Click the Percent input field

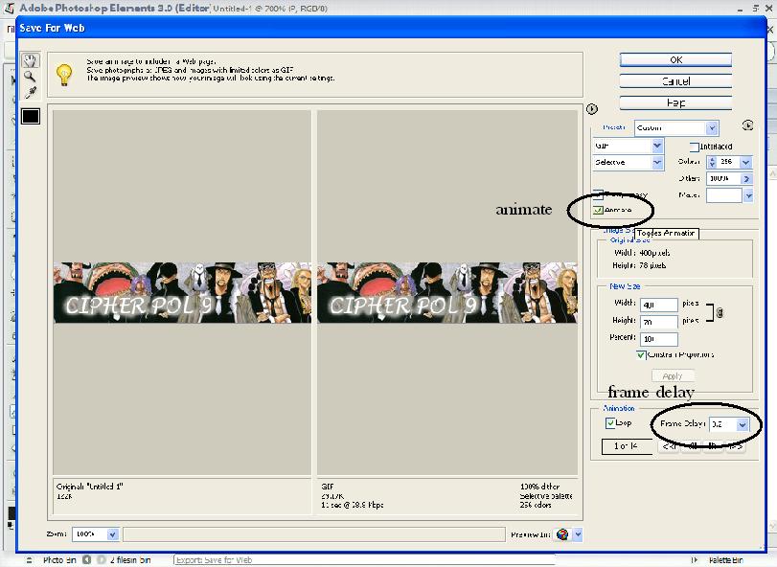click(x=658, y=339)
